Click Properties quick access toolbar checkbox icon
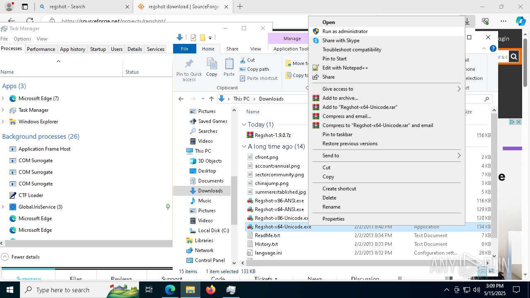 pos(193,38)
